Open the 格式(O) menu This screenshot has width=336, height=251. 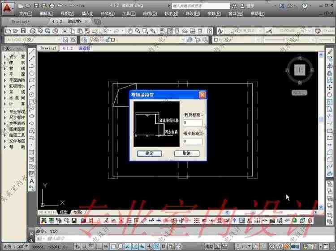tap(108, 13)
